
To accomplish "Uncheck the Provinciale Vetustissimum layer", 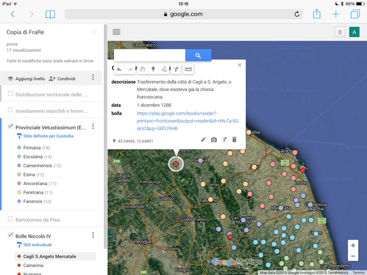I will [x=10, y=126].
